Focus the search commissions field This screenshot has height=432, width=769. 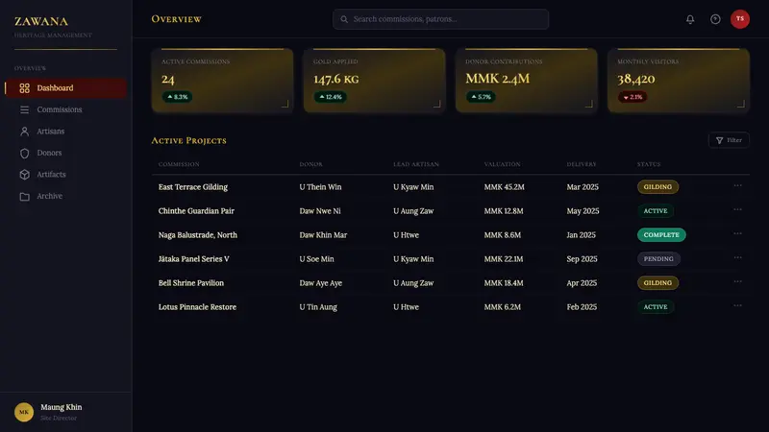440,19
